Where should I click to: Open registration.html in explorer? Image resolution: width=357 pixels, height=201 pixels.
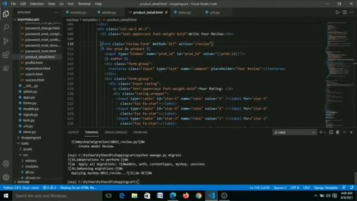(37, 68)
